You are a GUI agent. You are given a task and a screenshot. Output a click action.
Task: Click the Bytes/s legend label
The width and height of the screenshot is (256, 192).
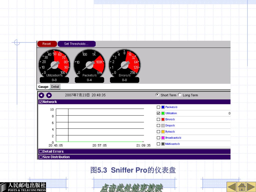[x=170, y=131]
